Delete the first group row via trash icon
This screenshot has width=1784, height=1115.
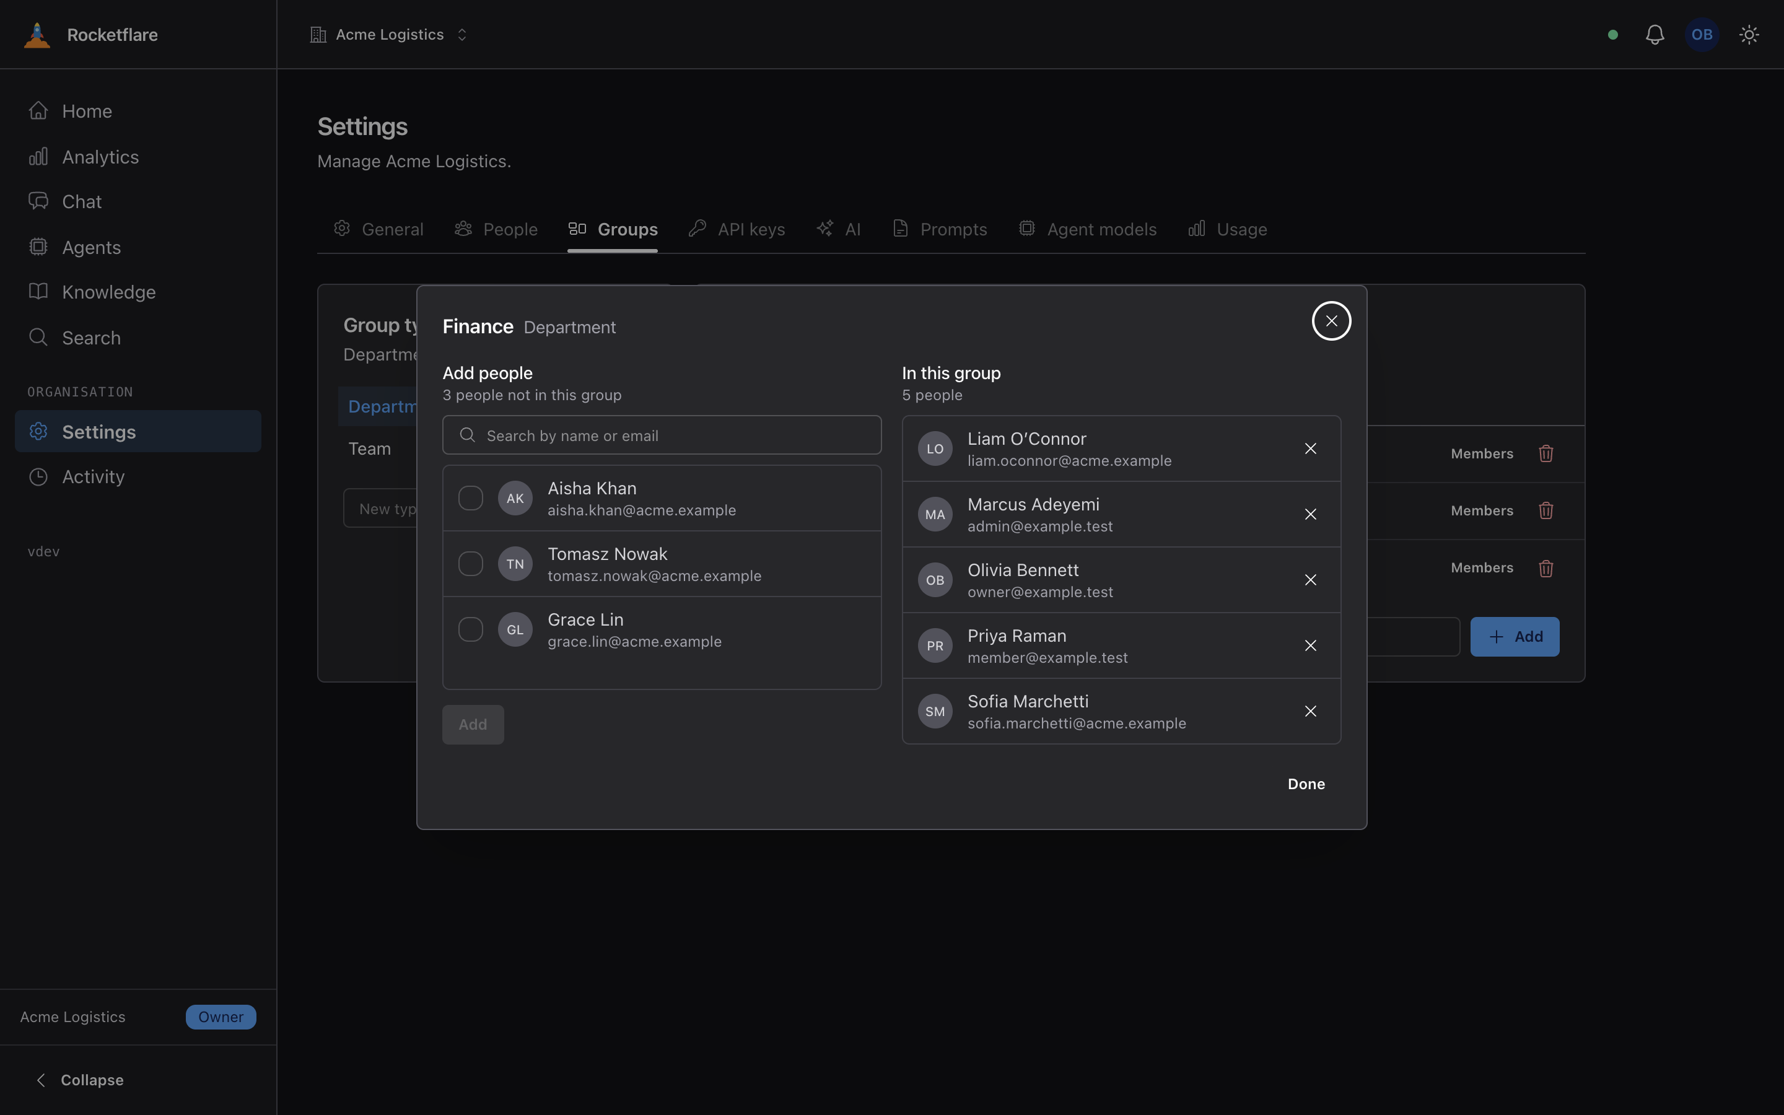click(1546, 453)
